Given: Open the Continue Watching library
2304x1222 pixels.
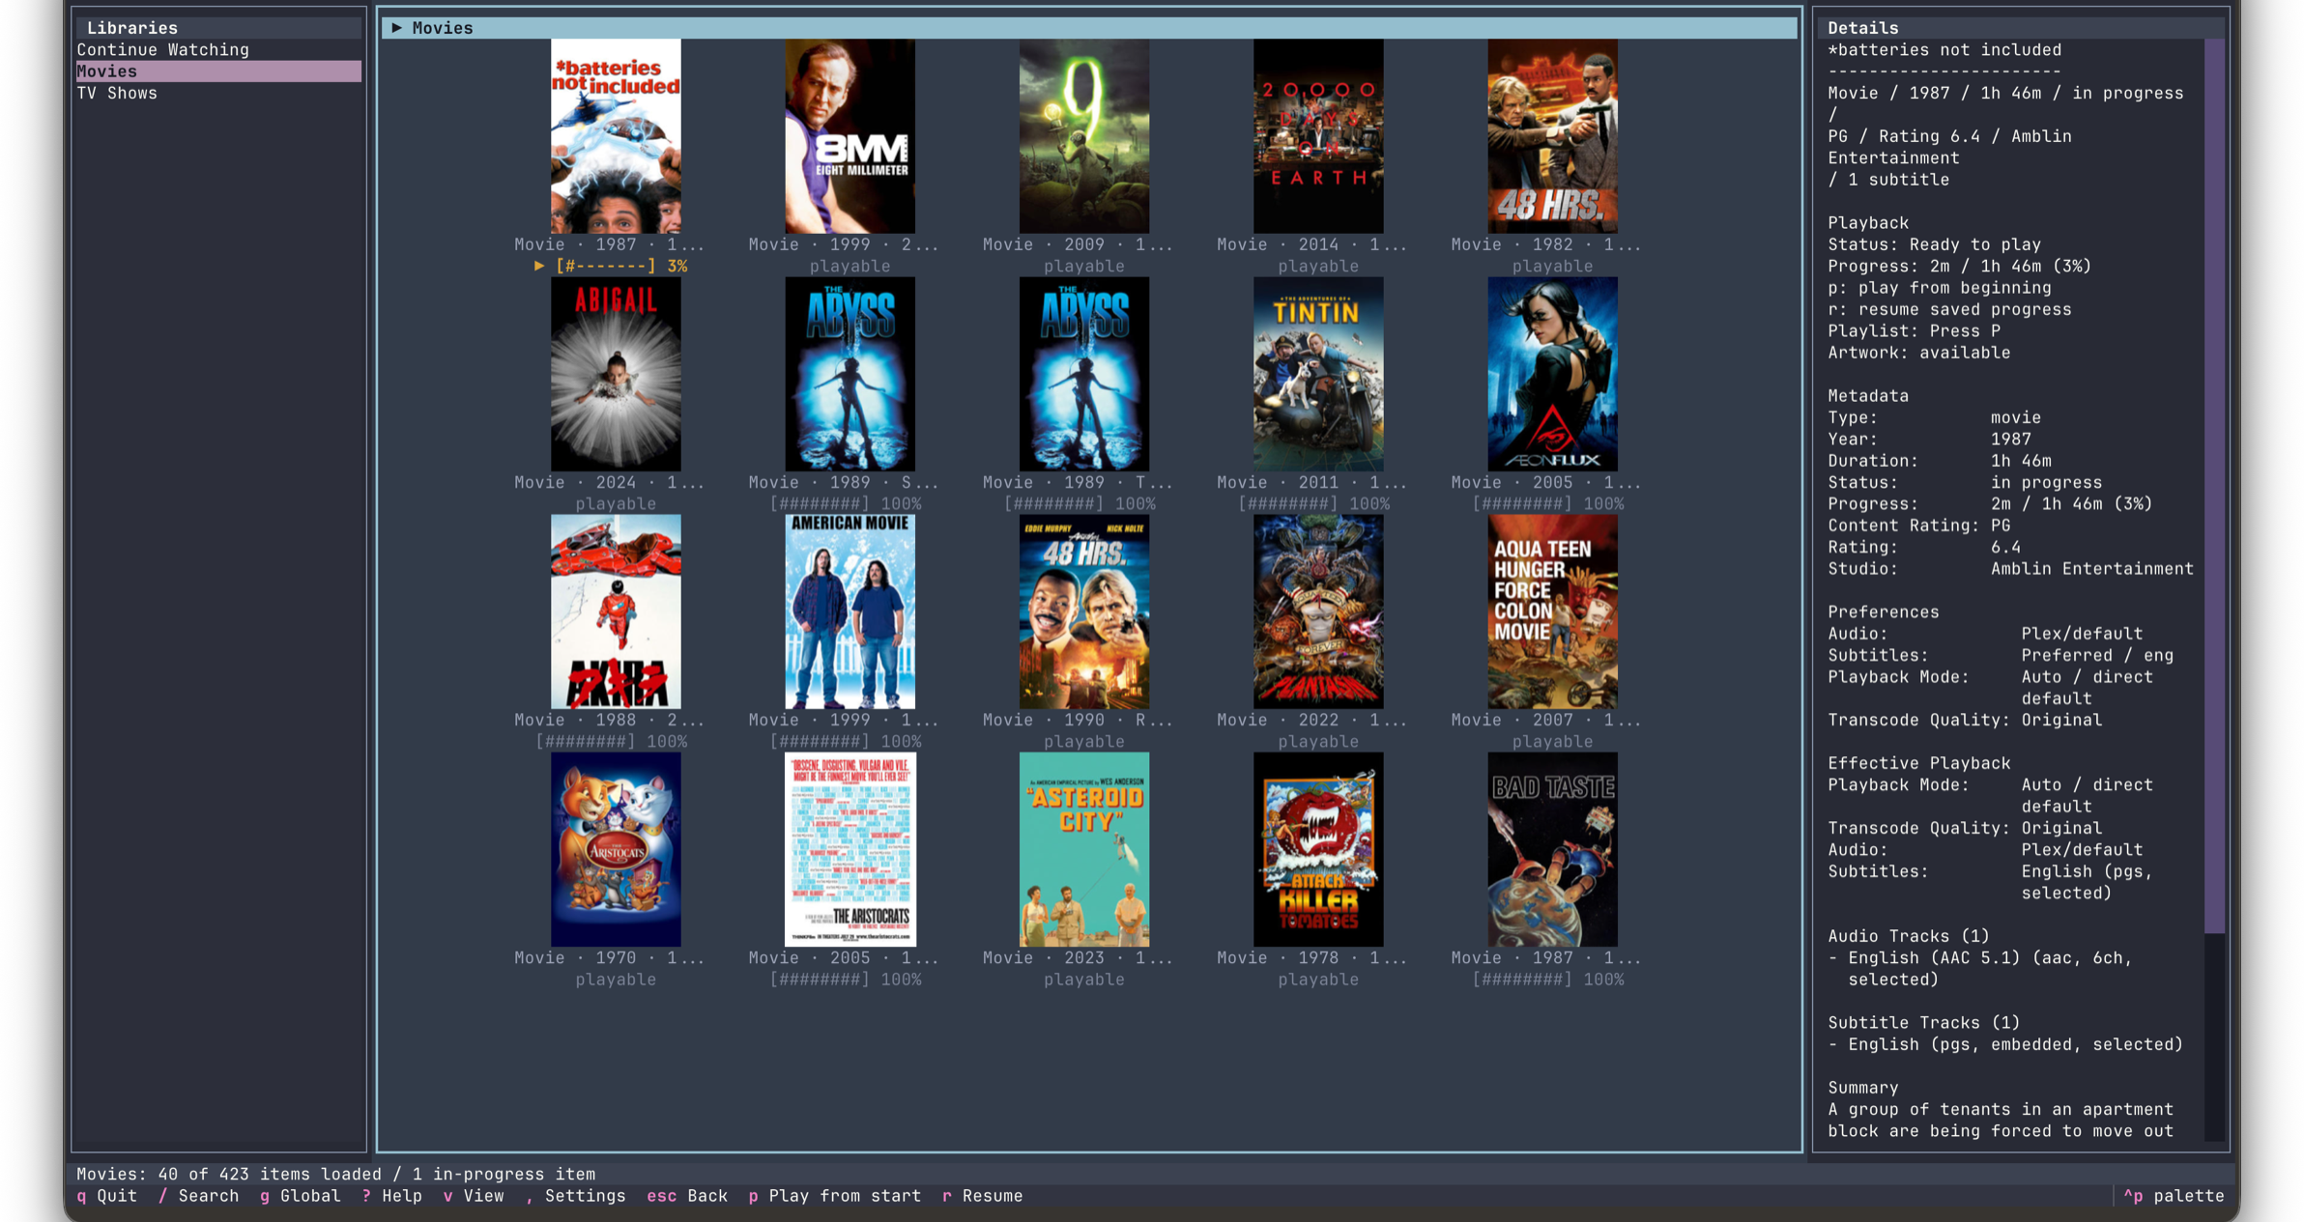Looking at the screenshot, I should pos(162,49).
